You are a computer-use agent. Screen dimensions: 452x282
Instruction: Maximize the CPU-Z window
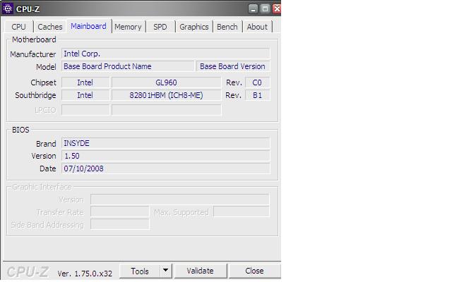[x=265, y=9]
